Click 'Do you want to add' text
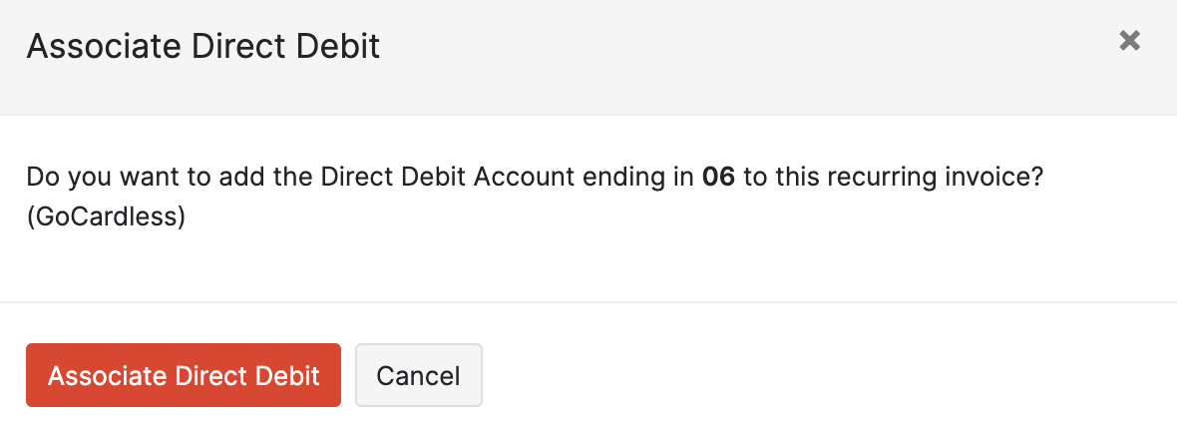Image resolution: width=1177 pixels, height=423 pixels. (x=120, y=178)
